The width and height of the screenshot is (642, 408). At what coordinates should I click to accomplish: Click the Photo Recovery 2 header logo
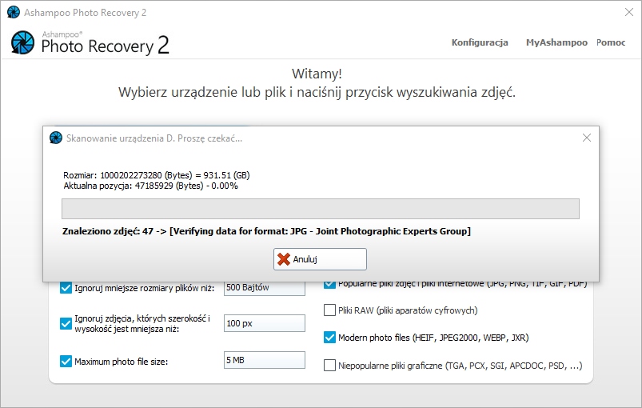click(x=90, y=42)
